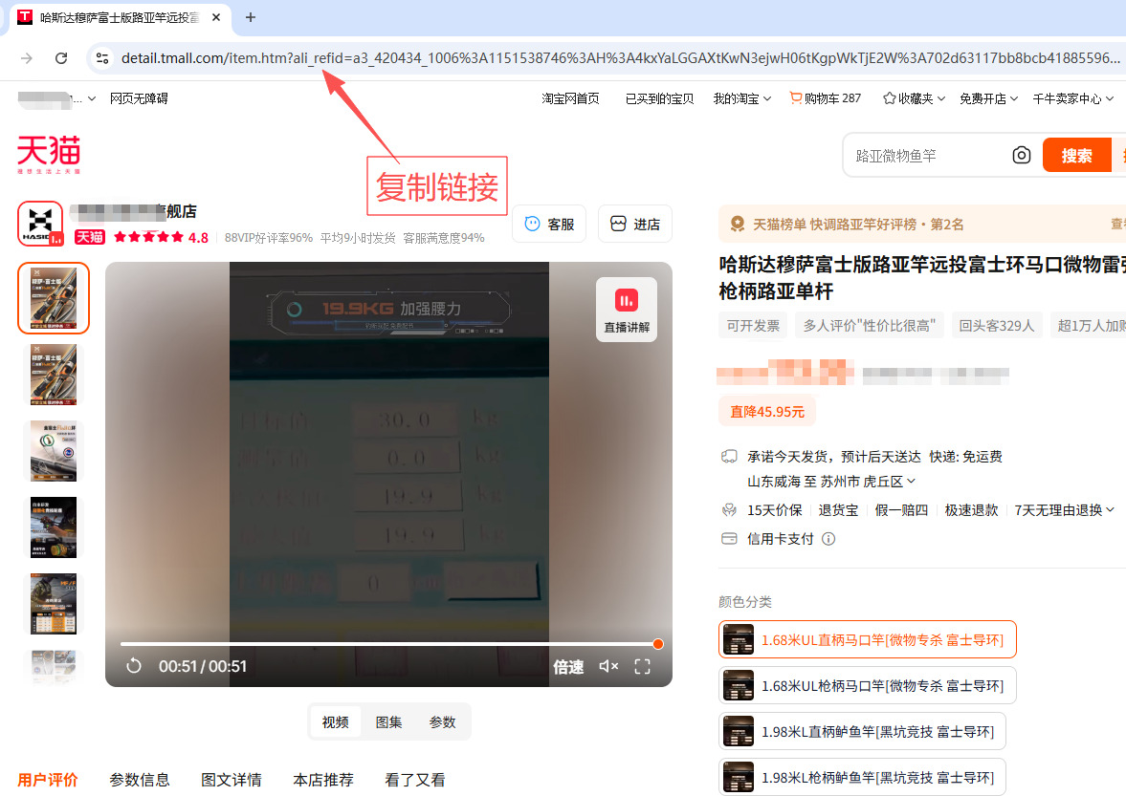The width and height of the screenshot is (1126, 796).
Task: Open the store logo avatar
Action: 40,223
